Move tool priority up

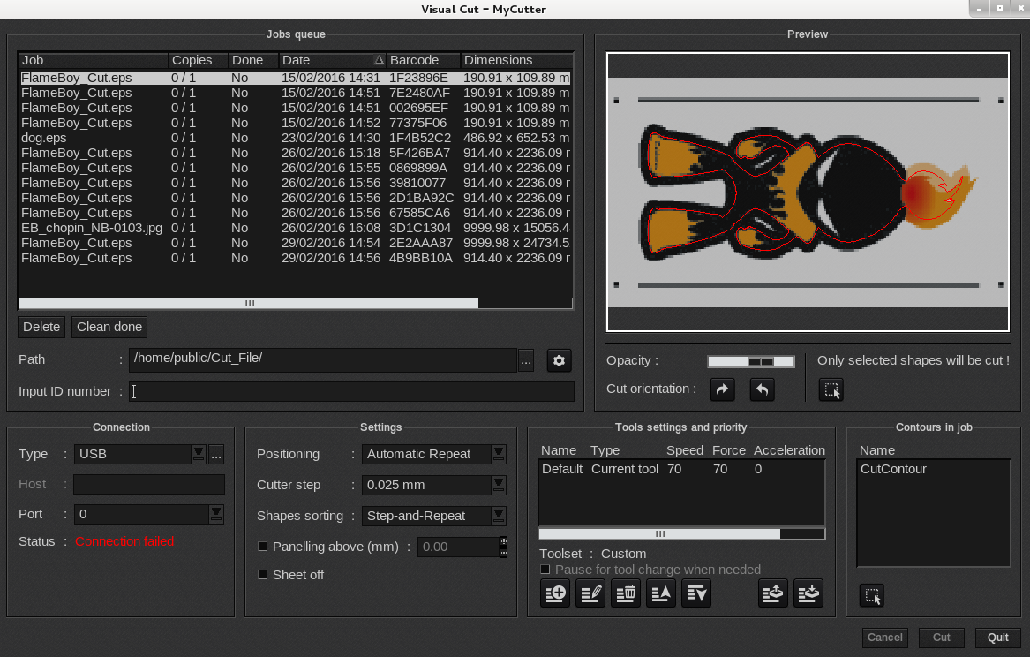[661, 593]
